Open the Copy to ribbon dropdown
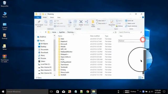The height and width of the screenshot is (94, 168). [x=75, y=23]
